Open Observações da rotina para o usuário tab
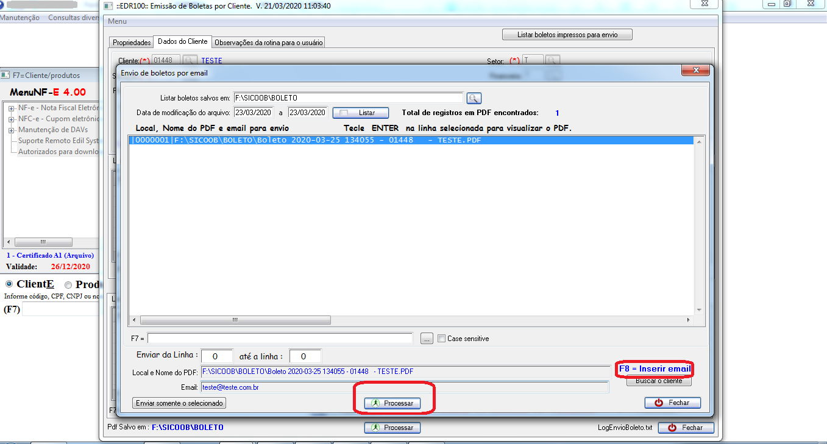Image resolution: width=827 pixels, height=444 pixels. pos(268,43)
